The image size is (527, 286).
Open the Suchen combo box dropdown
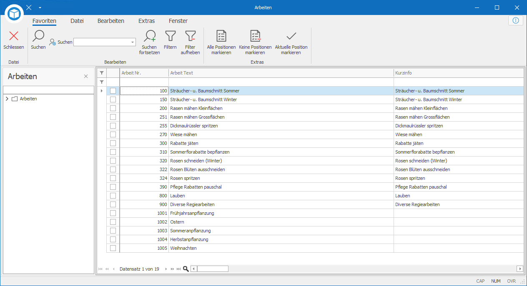click(x=133, y=42)
